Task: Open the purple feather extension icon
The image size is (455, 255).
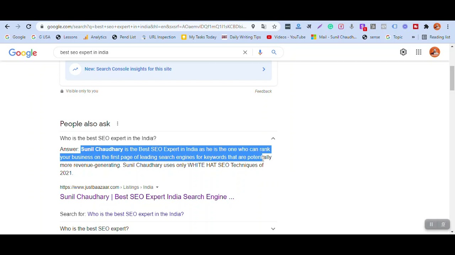Action: (320, 27)
